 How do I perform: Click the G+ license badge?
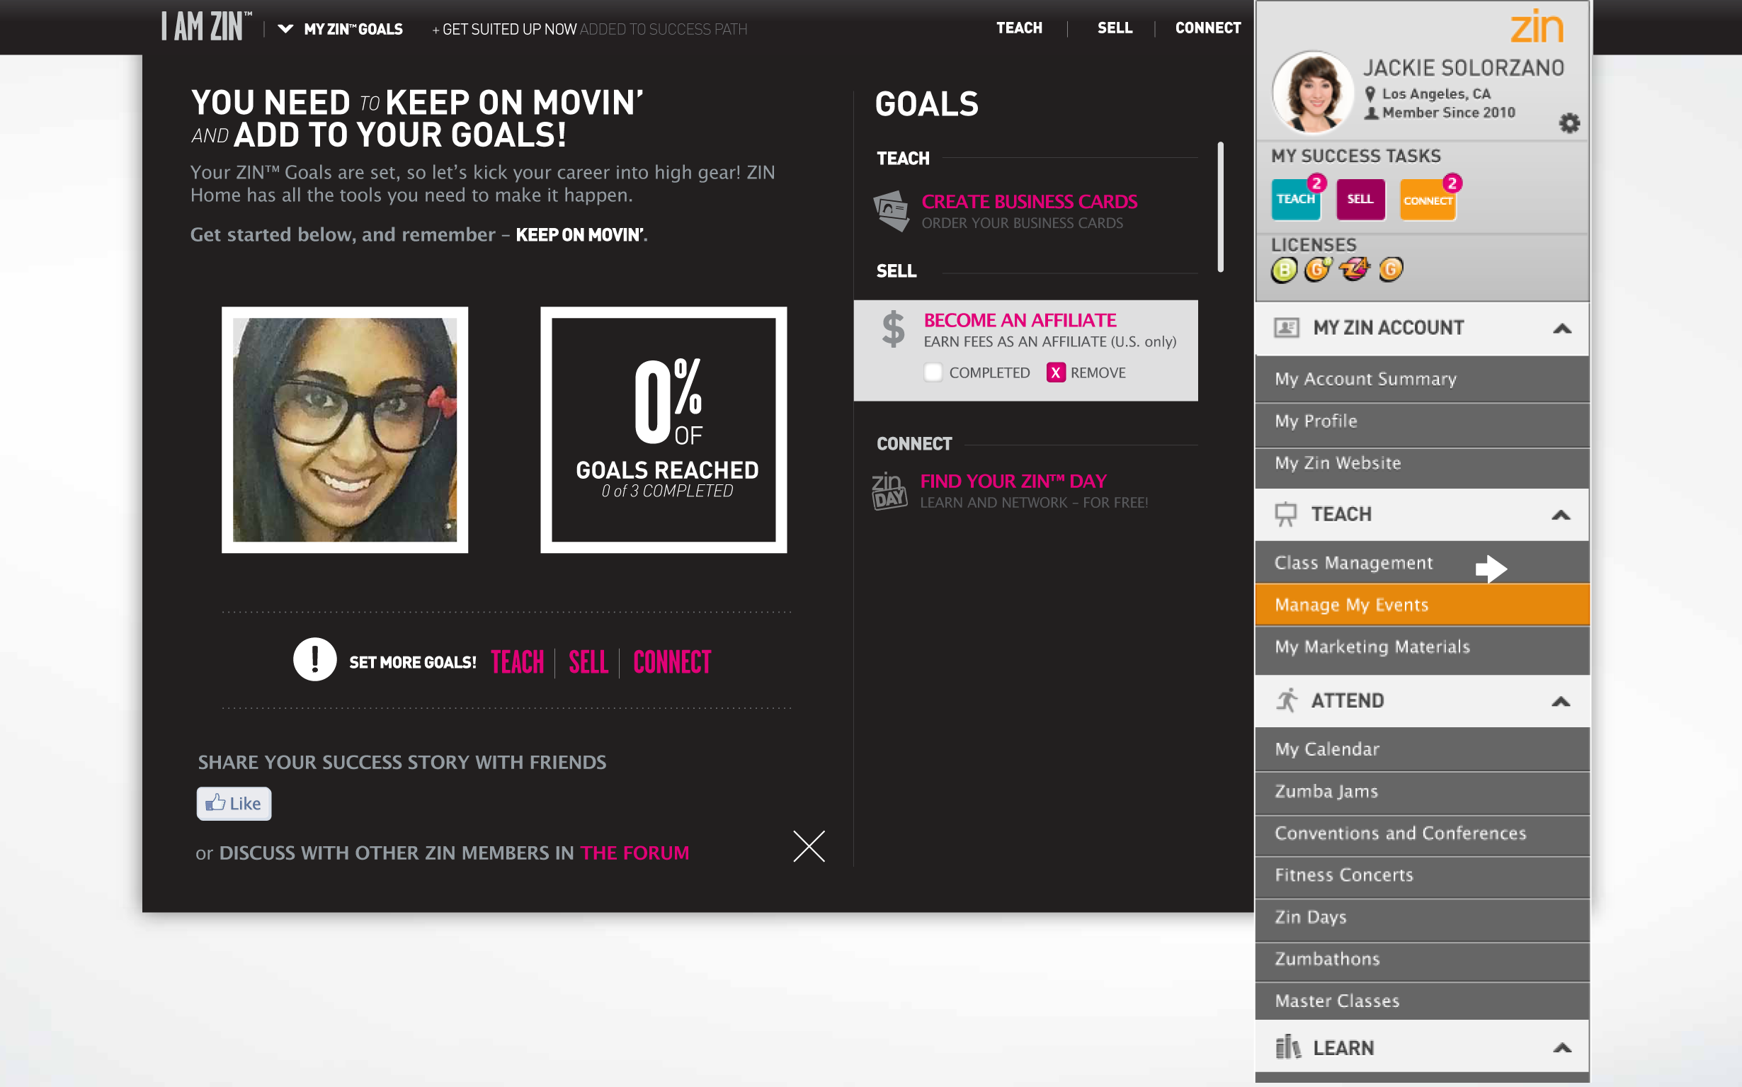1318,270
